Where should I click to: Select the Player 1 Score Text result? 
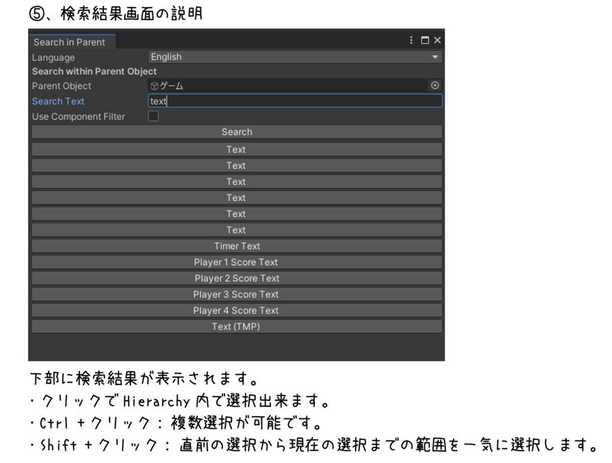236,262
